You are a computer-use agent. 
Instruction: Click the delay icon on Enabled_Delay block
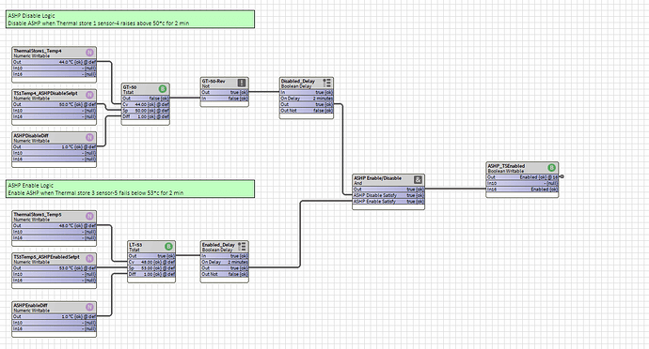[x=242, y=247]
